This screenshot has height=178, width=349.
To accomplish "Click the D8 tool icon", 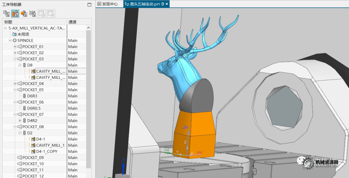I will tap(24, 65).
